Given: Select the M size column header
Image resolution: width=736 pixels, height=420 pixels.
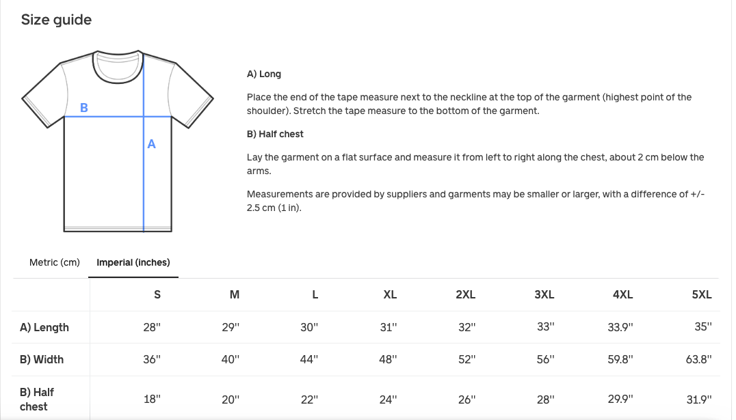Looking at the screenshot, I should click(x=235, y=295).
